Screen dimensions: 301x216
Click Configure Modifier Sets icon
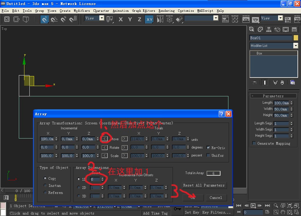click(292, 83)
